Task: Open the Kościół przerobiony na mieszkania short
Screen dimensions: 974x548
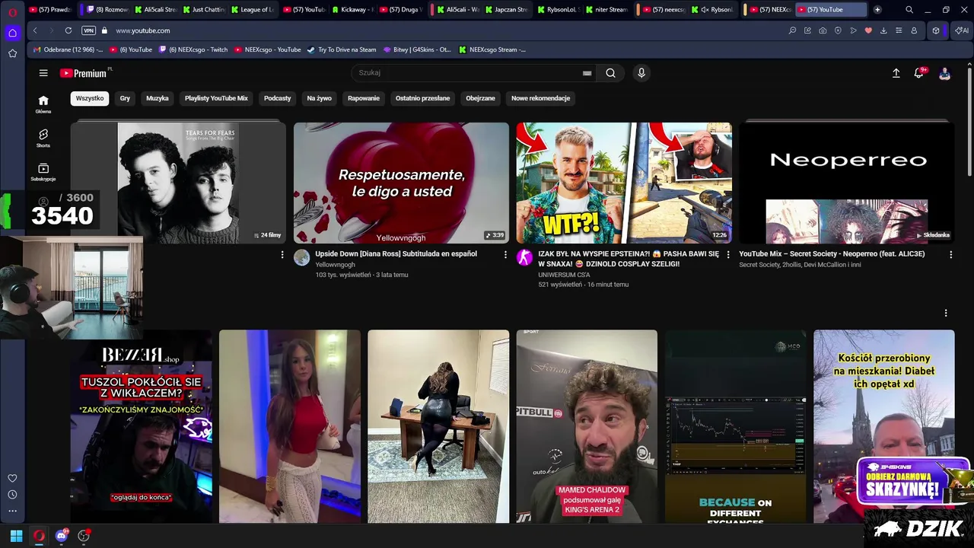Action: [883, 426]
